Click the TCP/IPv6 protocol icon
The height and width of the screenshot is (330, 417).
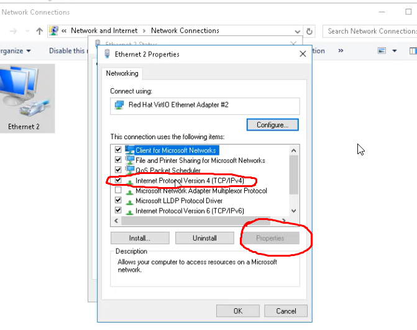click(x=129, y=212)
